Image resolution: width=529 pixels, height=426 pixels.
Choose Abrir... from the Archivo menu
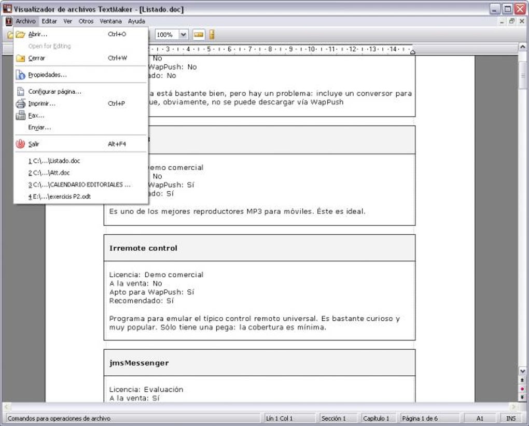pyautogui.click(x=80, y=34)
